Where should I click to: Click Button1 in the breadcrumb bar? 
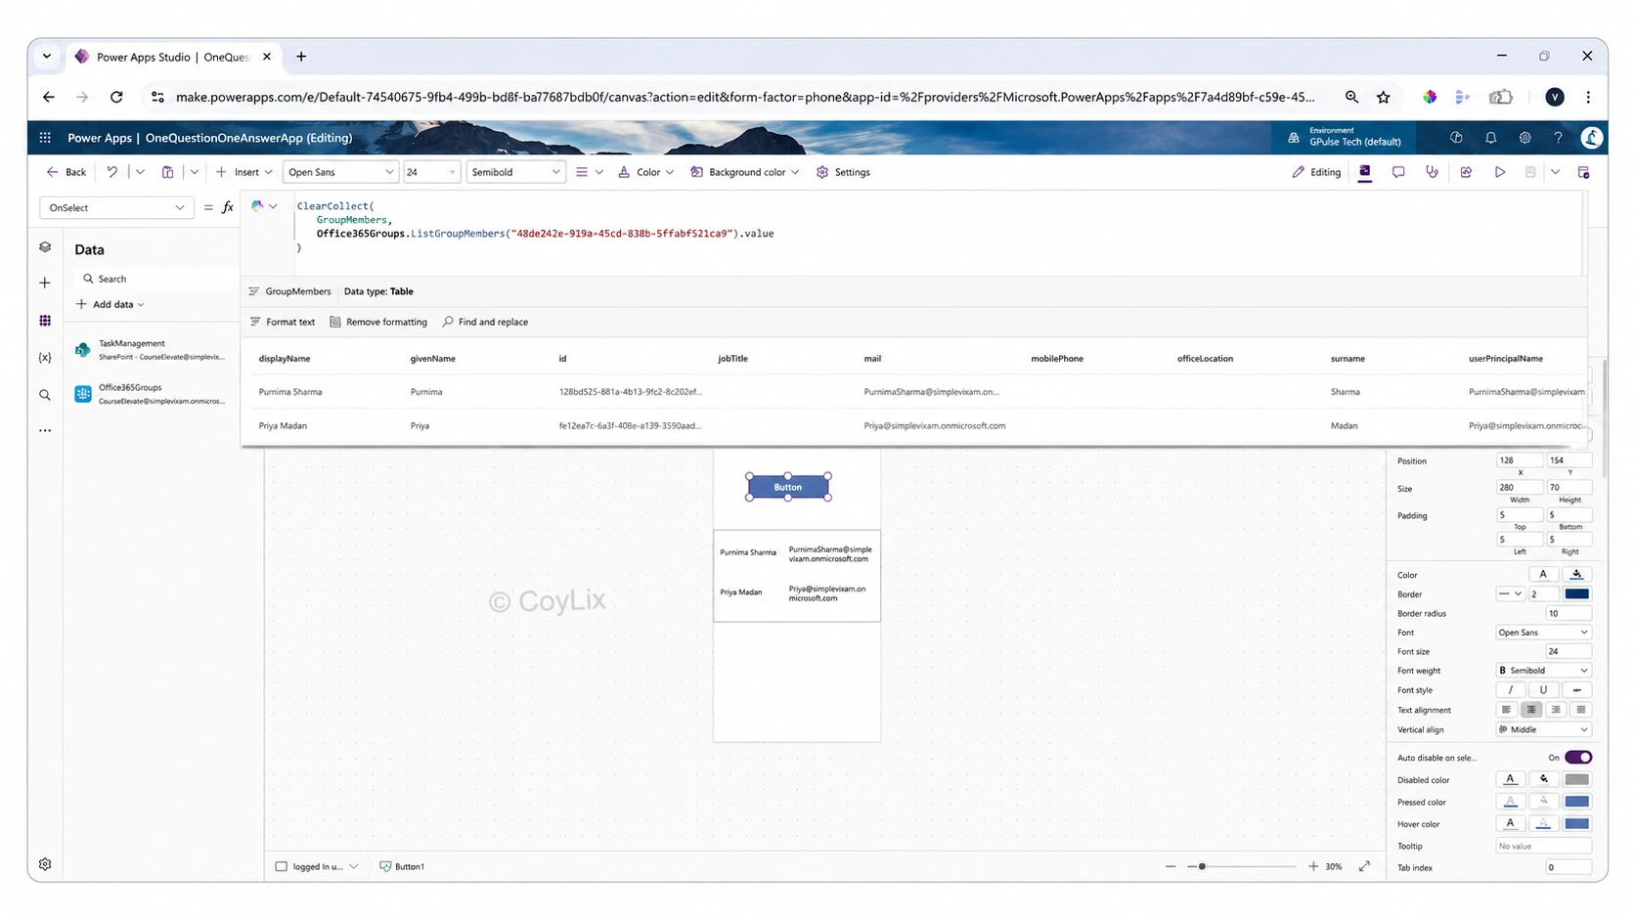402,866
